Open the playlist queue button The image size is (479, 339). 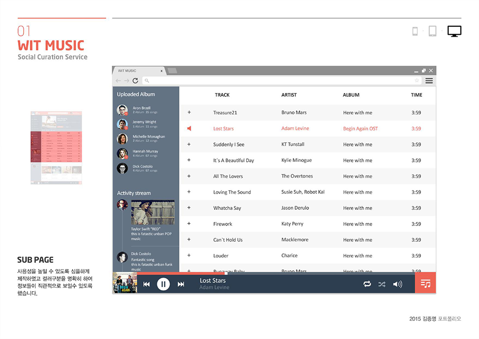point(425,284)
